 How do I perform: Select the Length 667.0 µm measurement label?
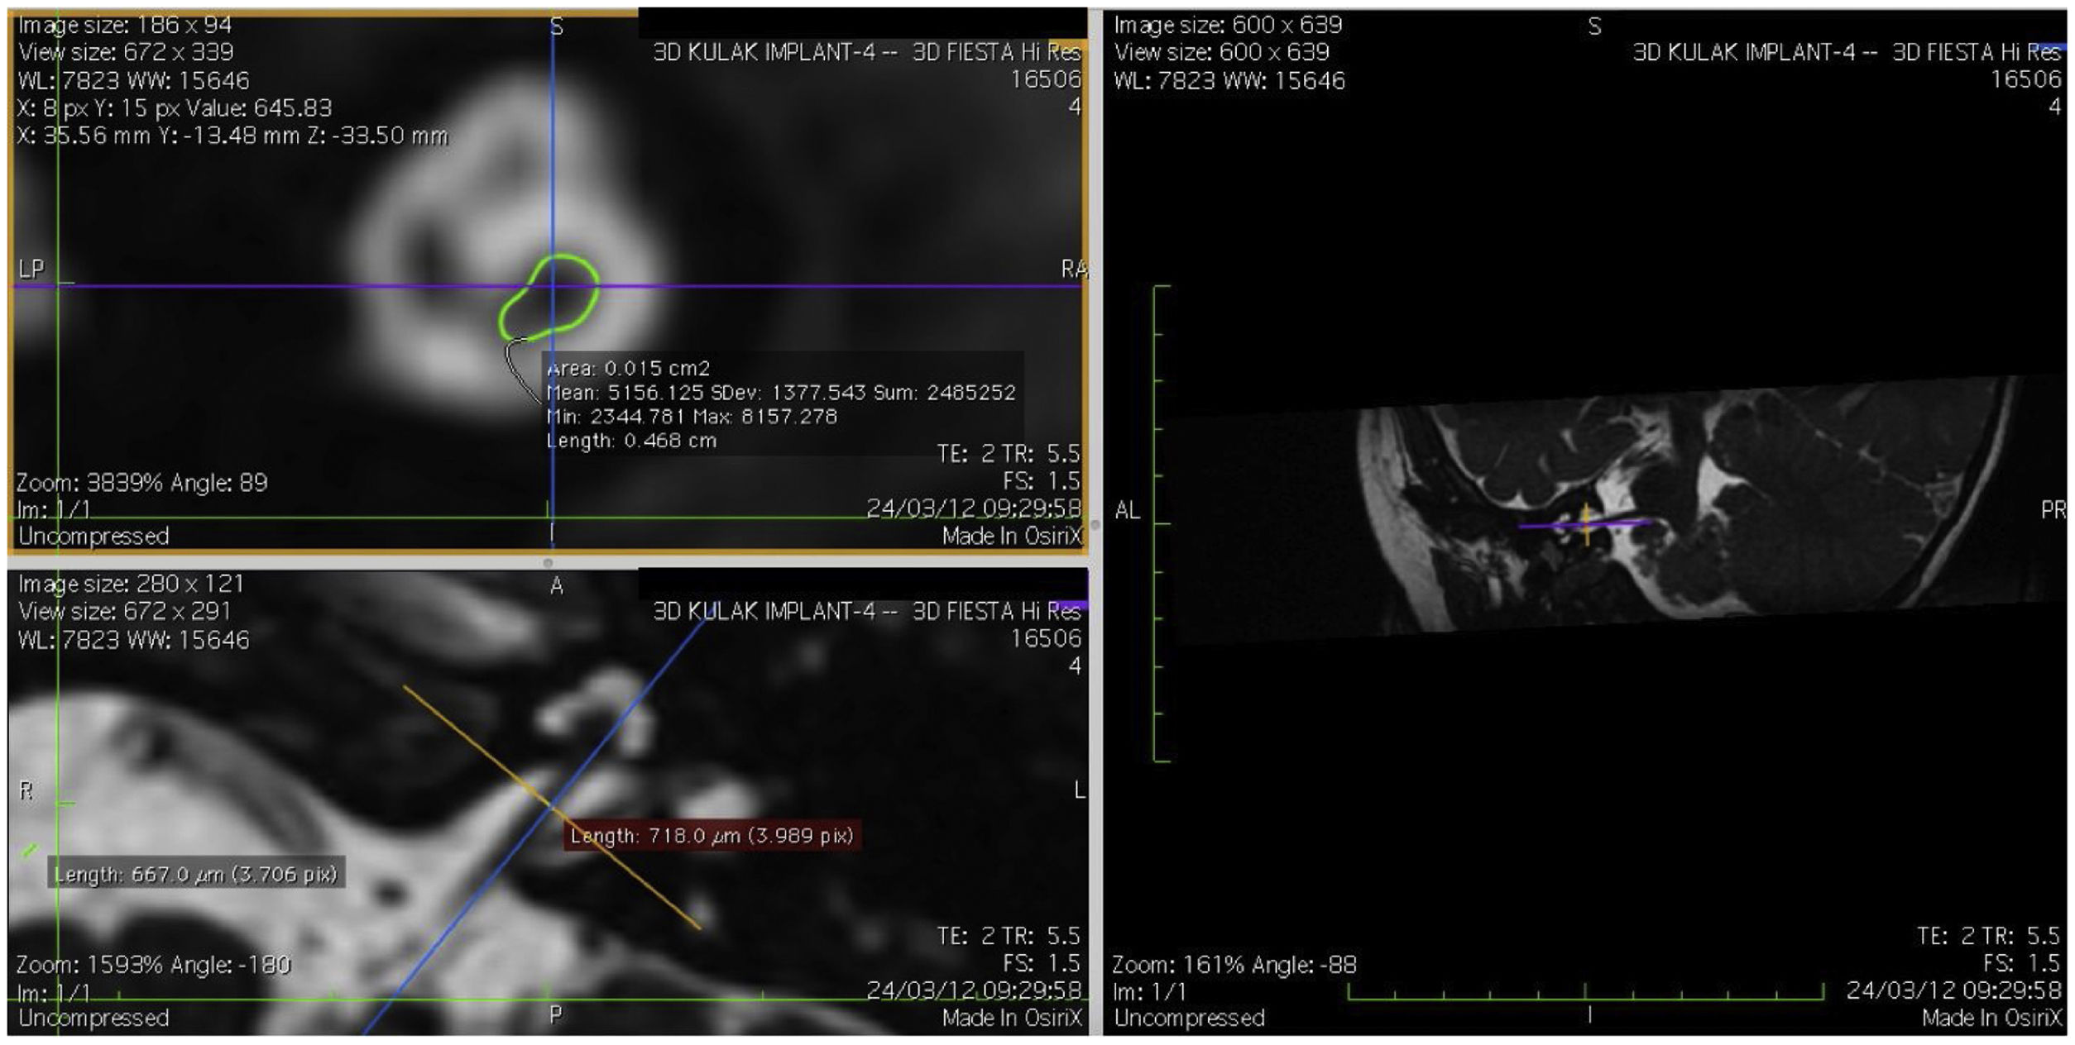point(195,874)
